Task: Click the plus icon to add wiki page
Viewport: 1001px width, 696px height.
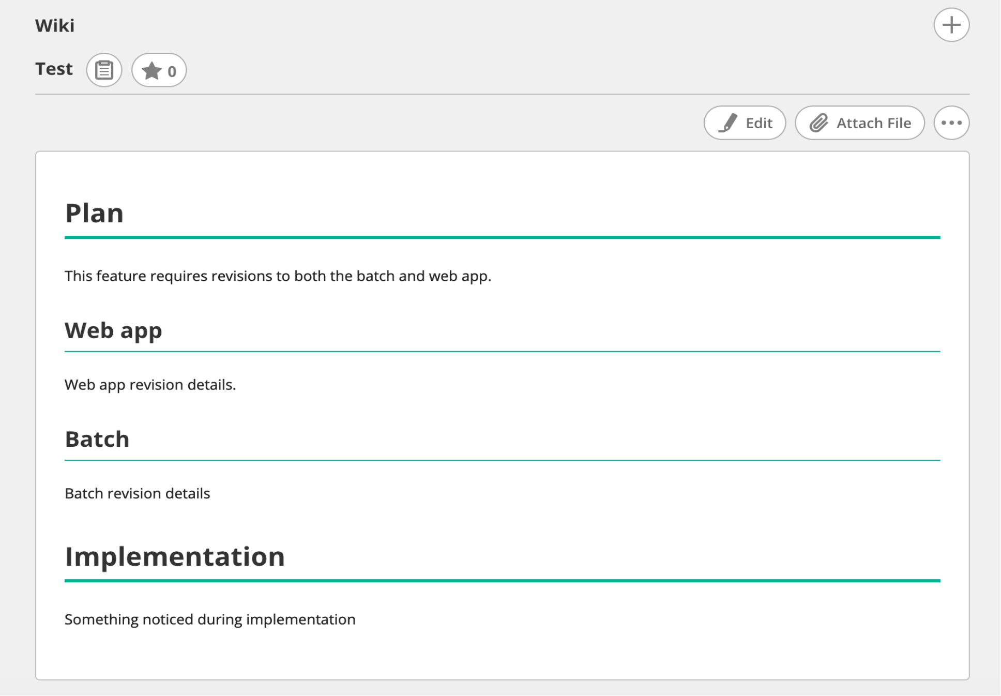Action: [x=951, y=25]
